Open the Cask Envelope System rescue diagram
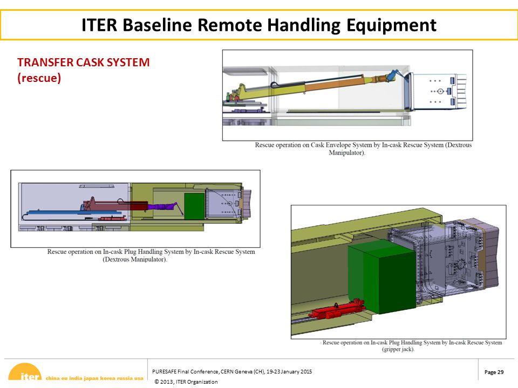 tap(347, 95)
